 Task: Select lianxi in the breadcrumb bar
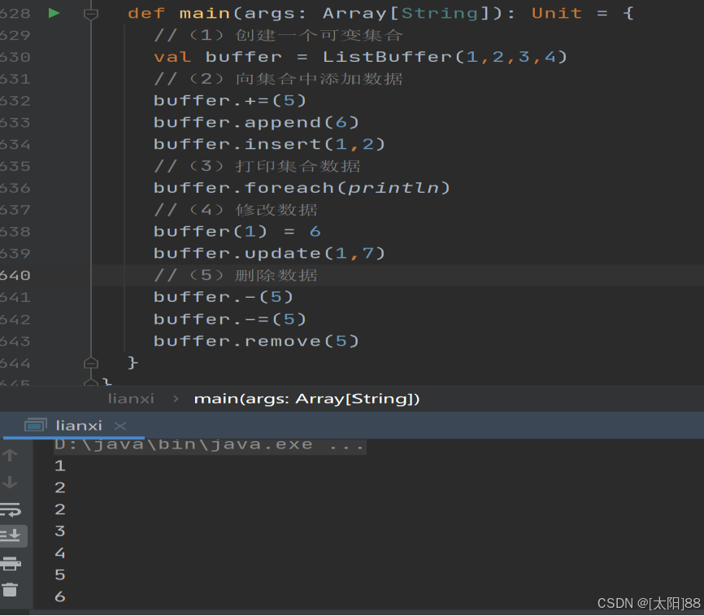(131, 399)
